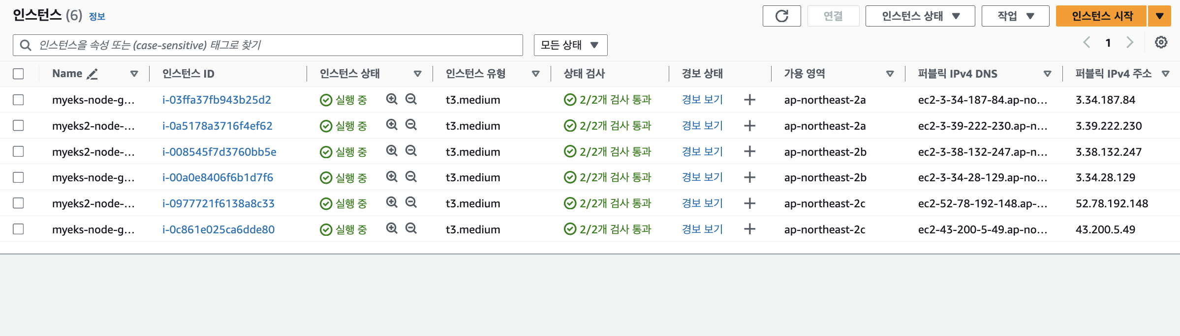
Task: Check the row for i-0c861e025ca6dde80
Action: 18,229
